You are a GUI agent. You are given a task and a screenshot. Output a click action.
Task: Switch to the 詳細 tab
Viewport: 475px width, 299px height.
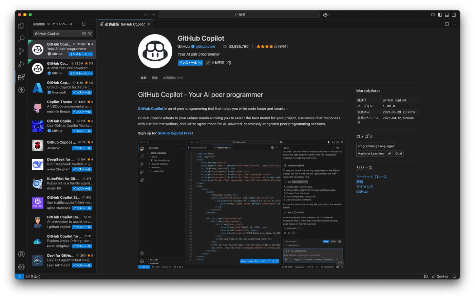(144, 78)
